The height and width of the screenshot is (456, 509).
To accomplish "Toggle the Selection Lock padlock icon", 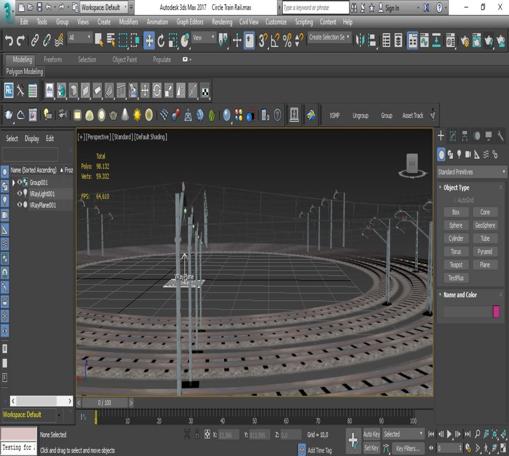I will (x=197, y=434).
